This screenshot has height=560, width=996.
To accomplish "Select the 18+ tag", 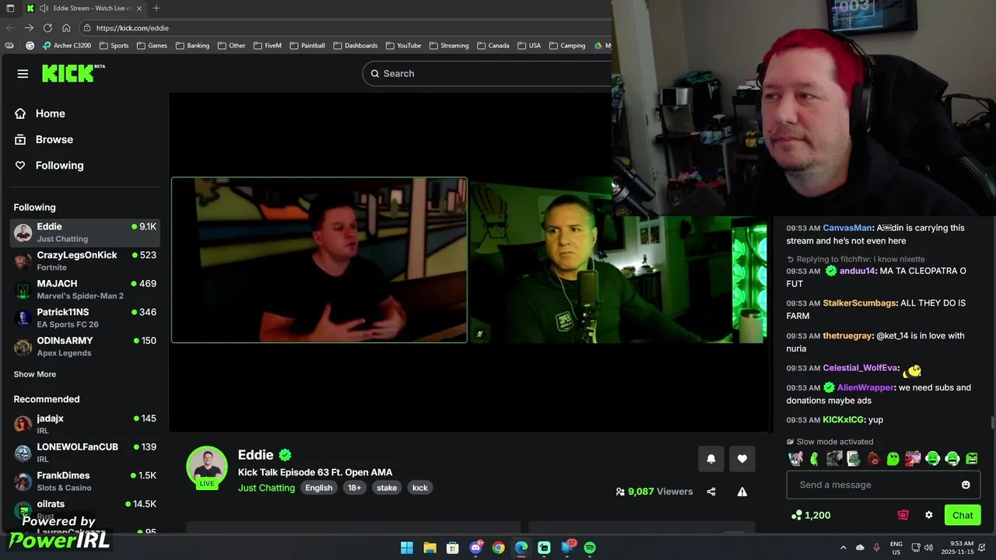I will (x=354, y=488).
